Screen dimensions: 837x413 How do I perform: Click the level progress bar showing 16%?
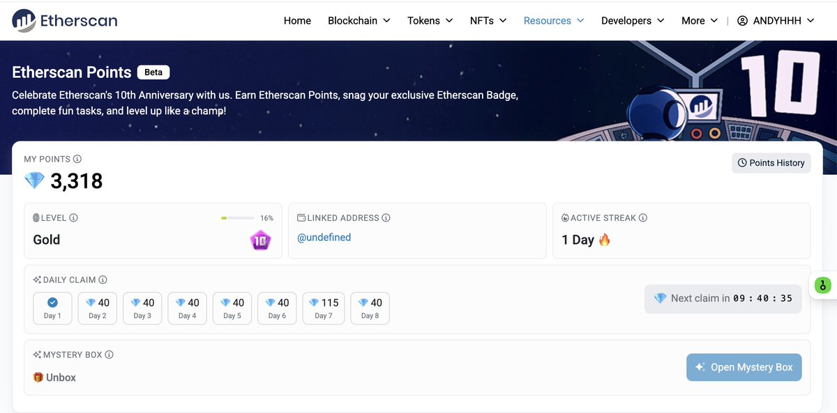point(237,218)
